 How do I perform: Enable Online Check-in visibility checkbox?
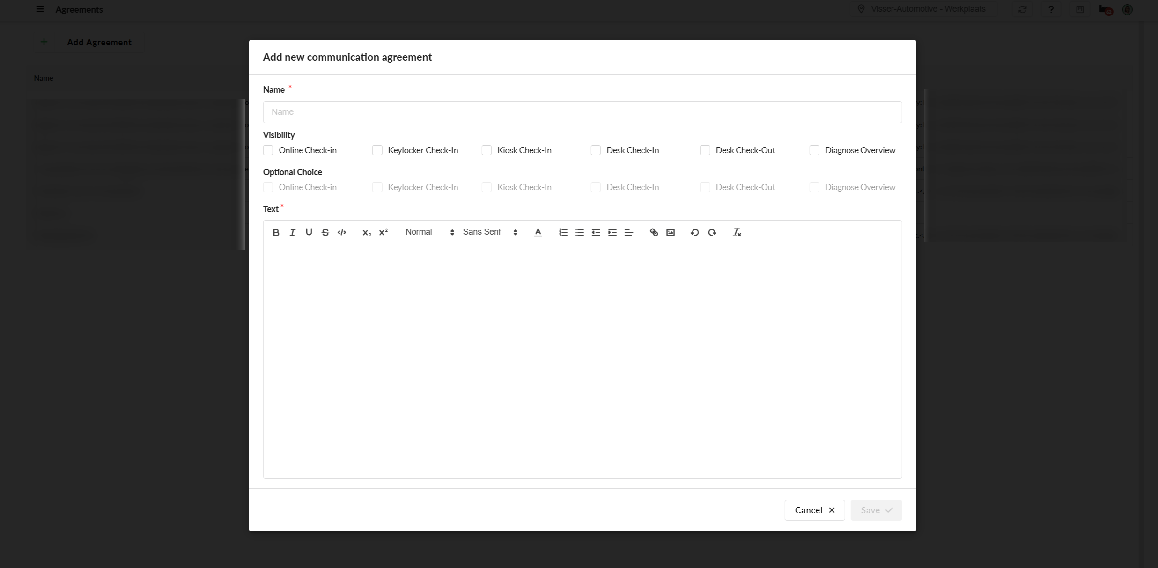point(268,150)
